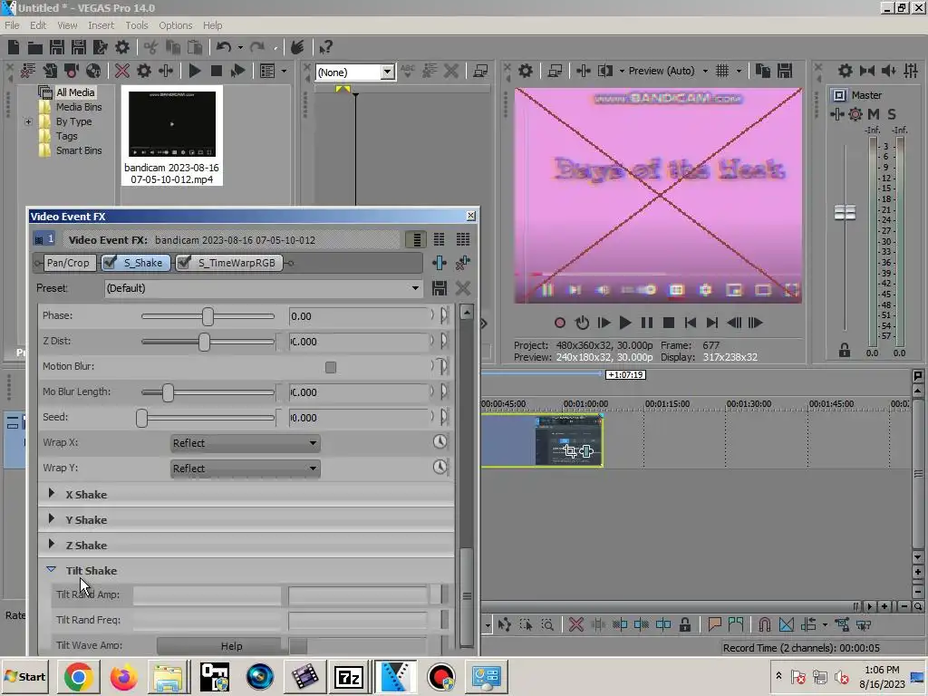The width and height of the screenshot is (928, 696).
Task: Click the padlock icon in timeline toolbar
Action: point(685,624)
